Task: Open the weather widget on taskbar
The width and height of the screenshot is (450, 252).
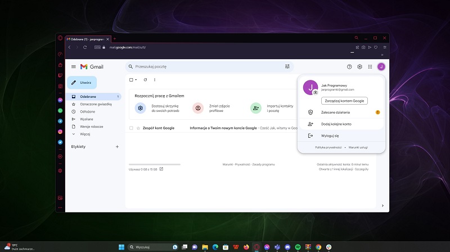Action: [x=19, y=247]
